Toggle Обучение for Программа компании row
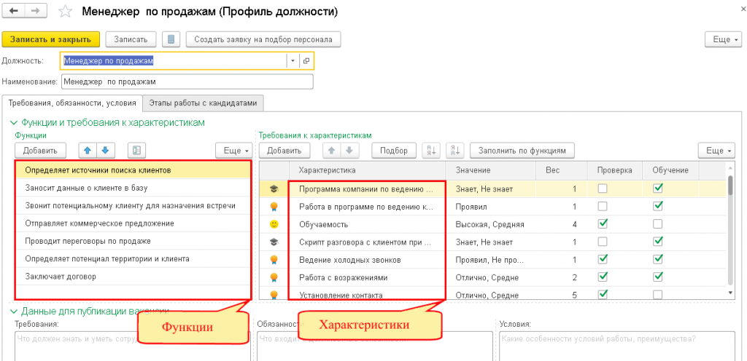The height and width of the screenshot is (361, 747). 658,189
